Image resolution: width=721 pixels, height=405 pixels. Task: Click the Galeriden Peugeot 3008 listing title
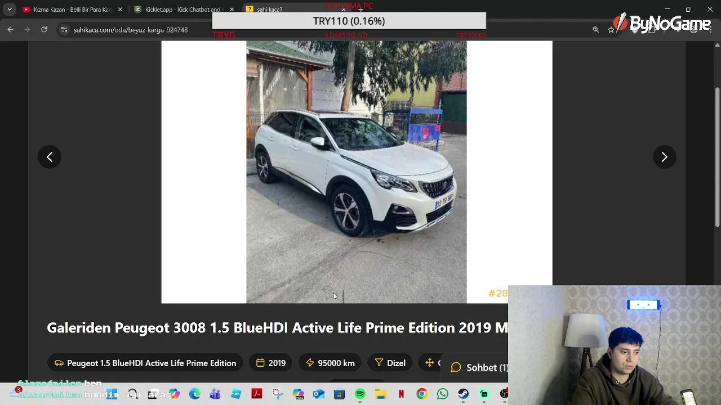click(x=277, y=327)
